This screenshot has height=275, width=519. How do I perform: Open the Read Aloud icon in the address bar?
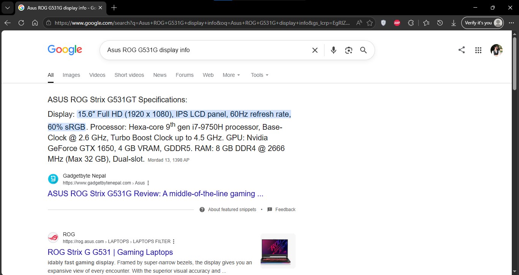pos(359,23)
